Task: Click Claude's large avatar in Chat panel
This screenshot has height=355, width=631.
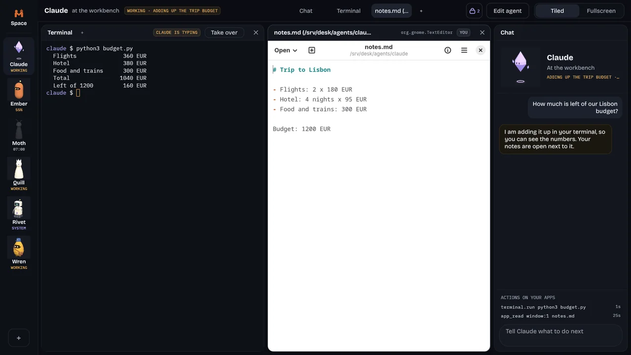Action: [521, 67]
